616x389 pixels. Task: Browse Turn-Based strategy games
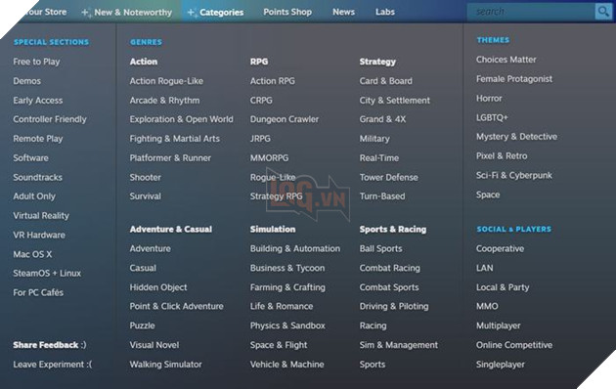click(x=382, y=196)
